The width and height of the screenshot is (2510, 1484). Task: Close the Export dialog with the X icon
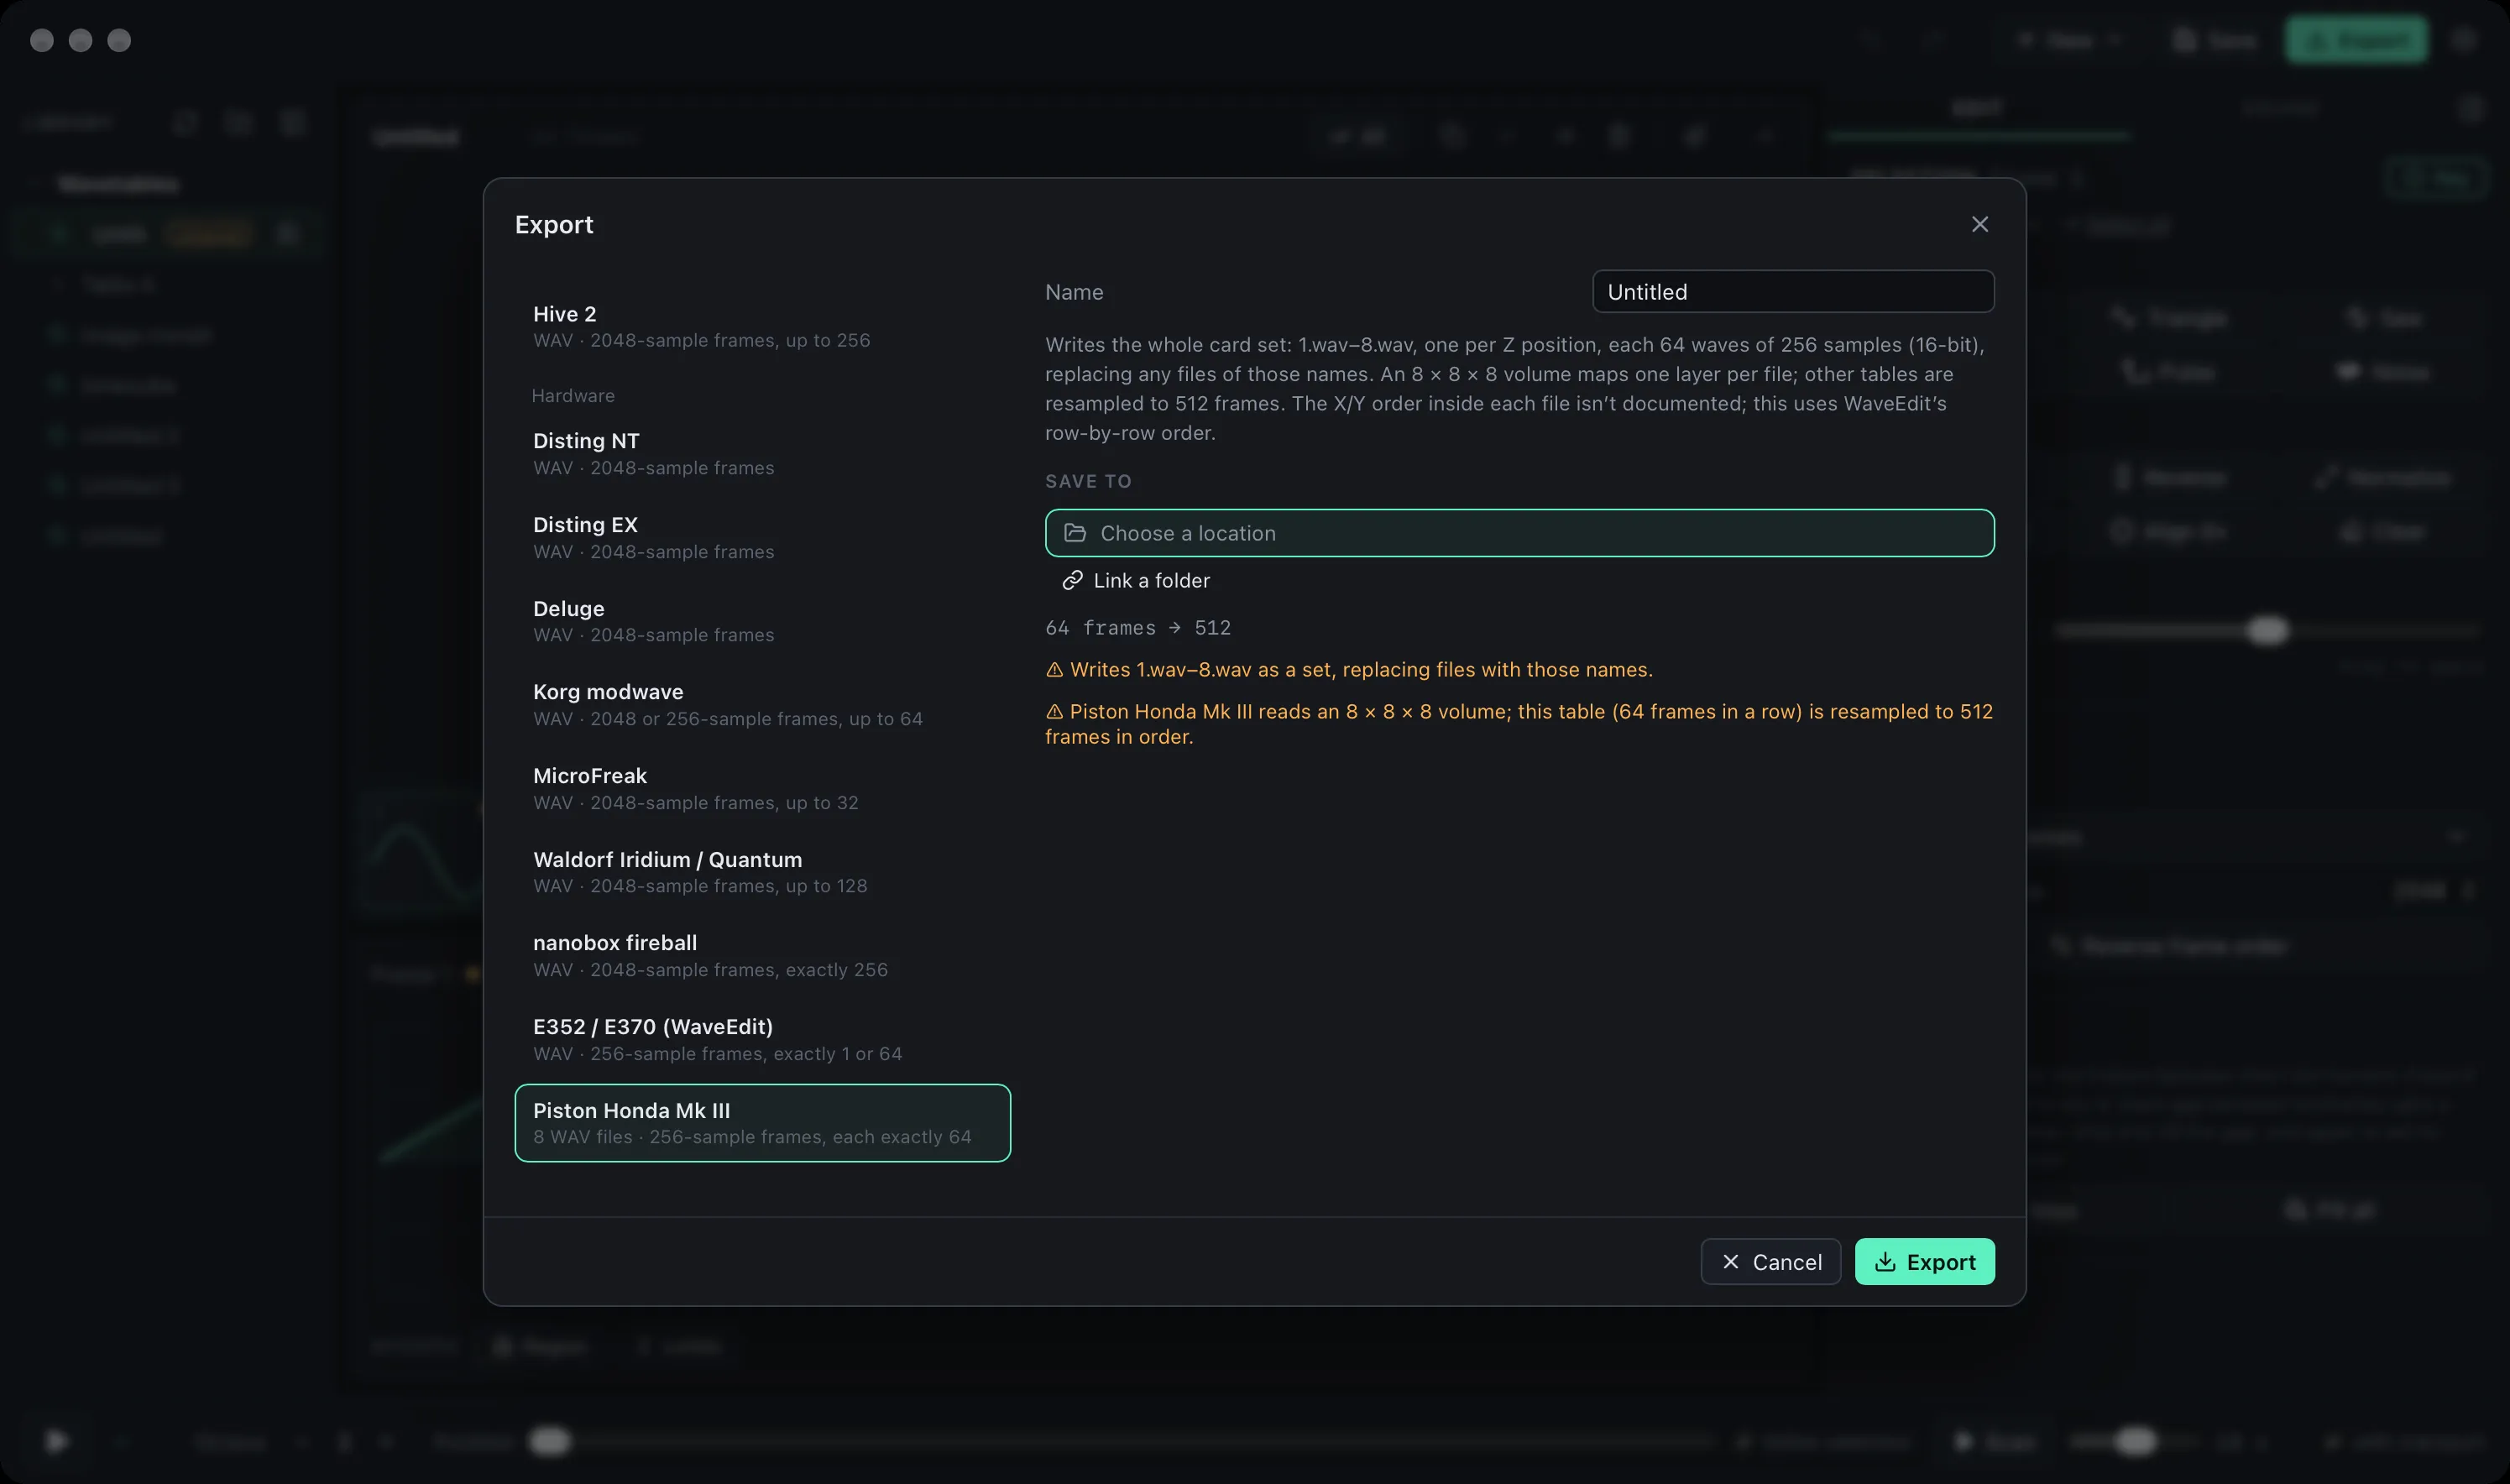[1979, 224]
